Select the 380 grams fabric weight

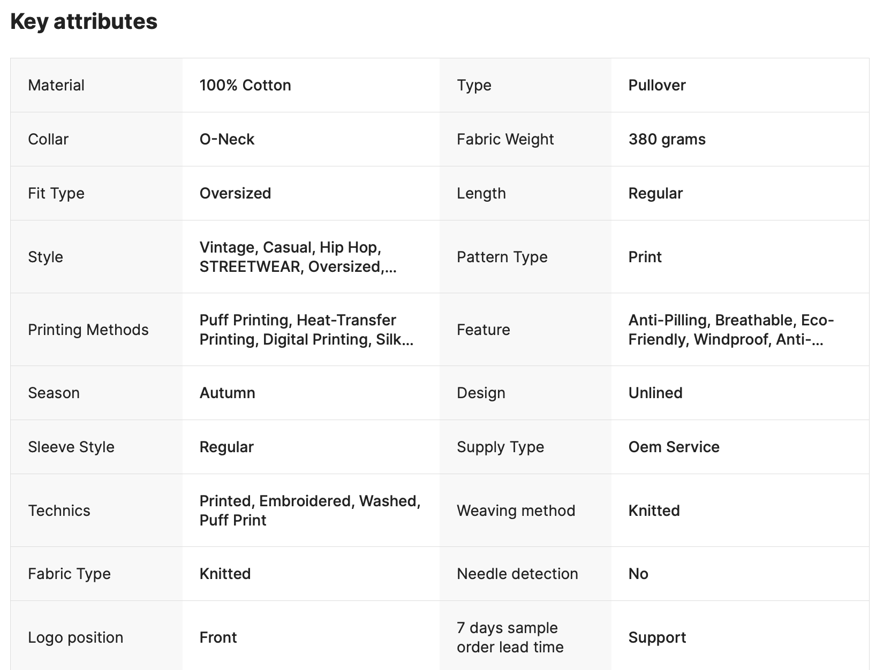[x=667, y=139]
